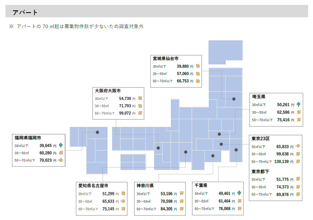Screen dimensions: 313x220
Task: Click the up-right arrow beside 大阪市 99,072 円
Action: tap(140, 113)
